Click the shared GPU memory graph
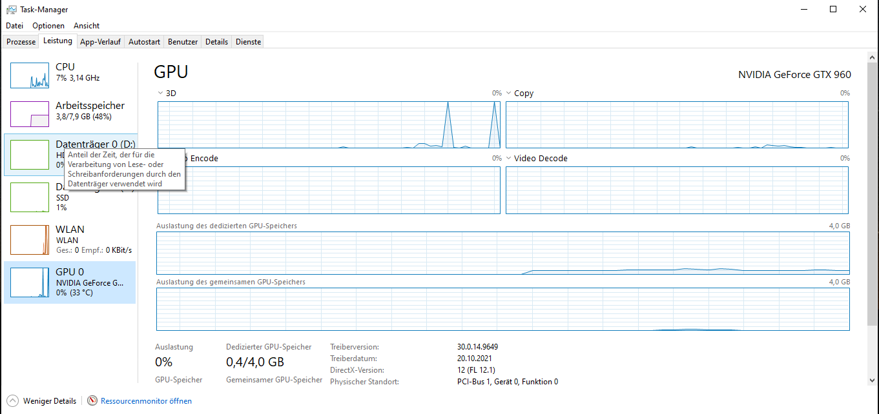The image size is (879, 414). (503, 309)
